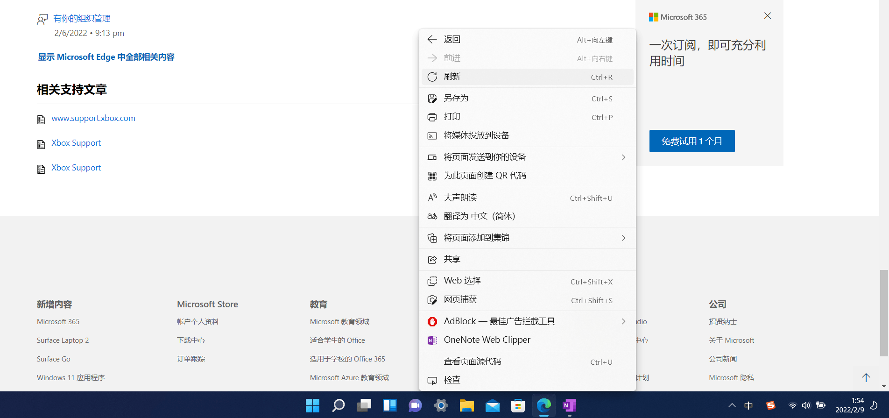Click the cast icon beside 将媒体投放到设备
This screenshot has height=418, width=889.
tap(432, 136)
